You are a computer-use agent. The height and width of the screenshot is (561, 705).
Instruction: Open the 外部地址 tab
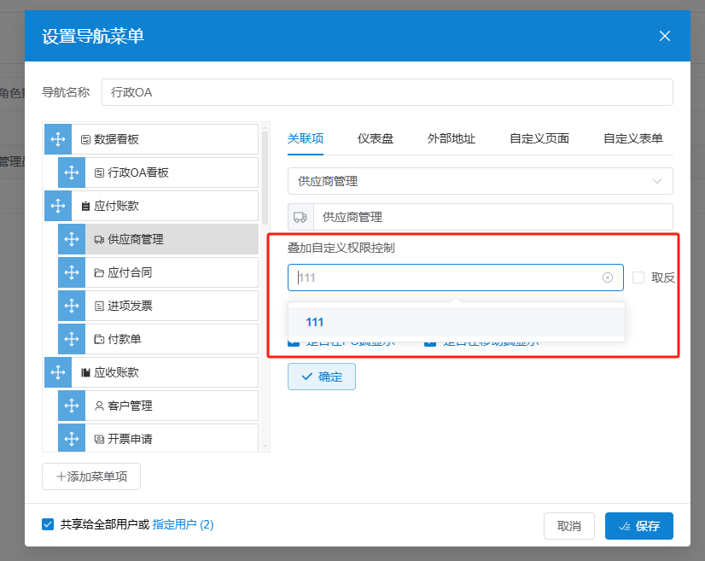click(451, 138)
